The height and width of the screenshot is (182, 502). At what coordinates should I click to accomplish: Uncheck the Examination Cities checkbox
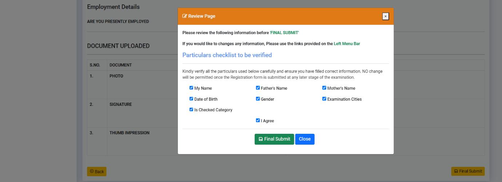click(324, 99)
